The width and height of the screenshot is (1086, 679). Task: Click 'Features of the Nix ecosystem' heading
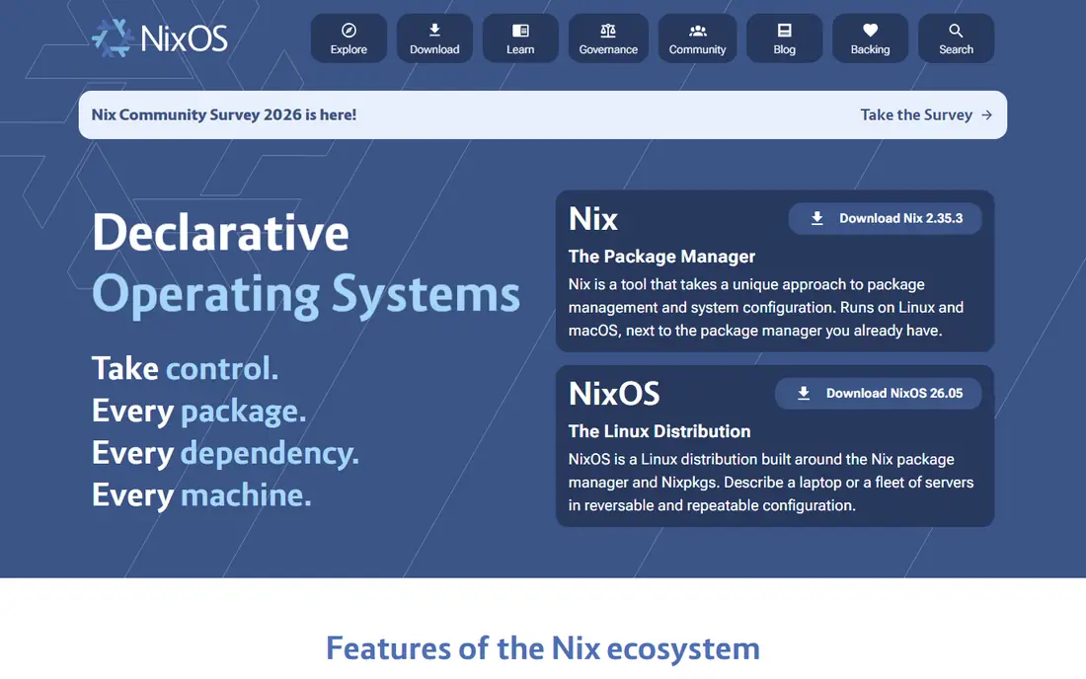point(543,648)
